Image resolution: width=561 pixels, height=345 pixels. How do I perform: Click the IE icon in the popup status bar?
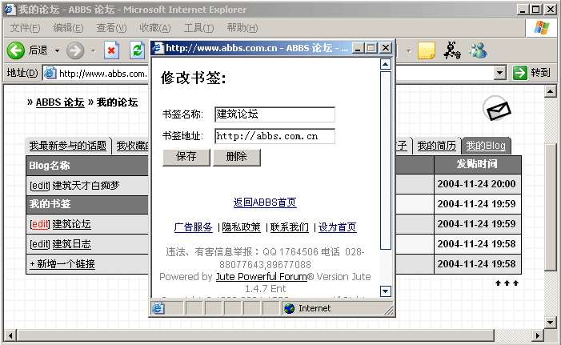click(x=158, y=308)
